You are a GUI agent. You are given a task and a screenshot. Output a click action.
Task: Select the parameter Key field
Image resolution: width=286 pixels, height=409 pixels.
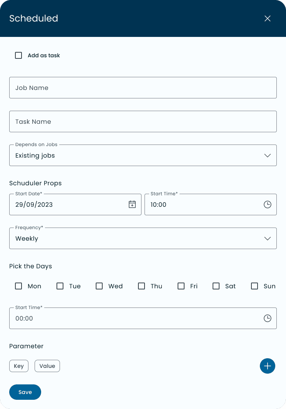pyautogui.click(x=19, y=366)
